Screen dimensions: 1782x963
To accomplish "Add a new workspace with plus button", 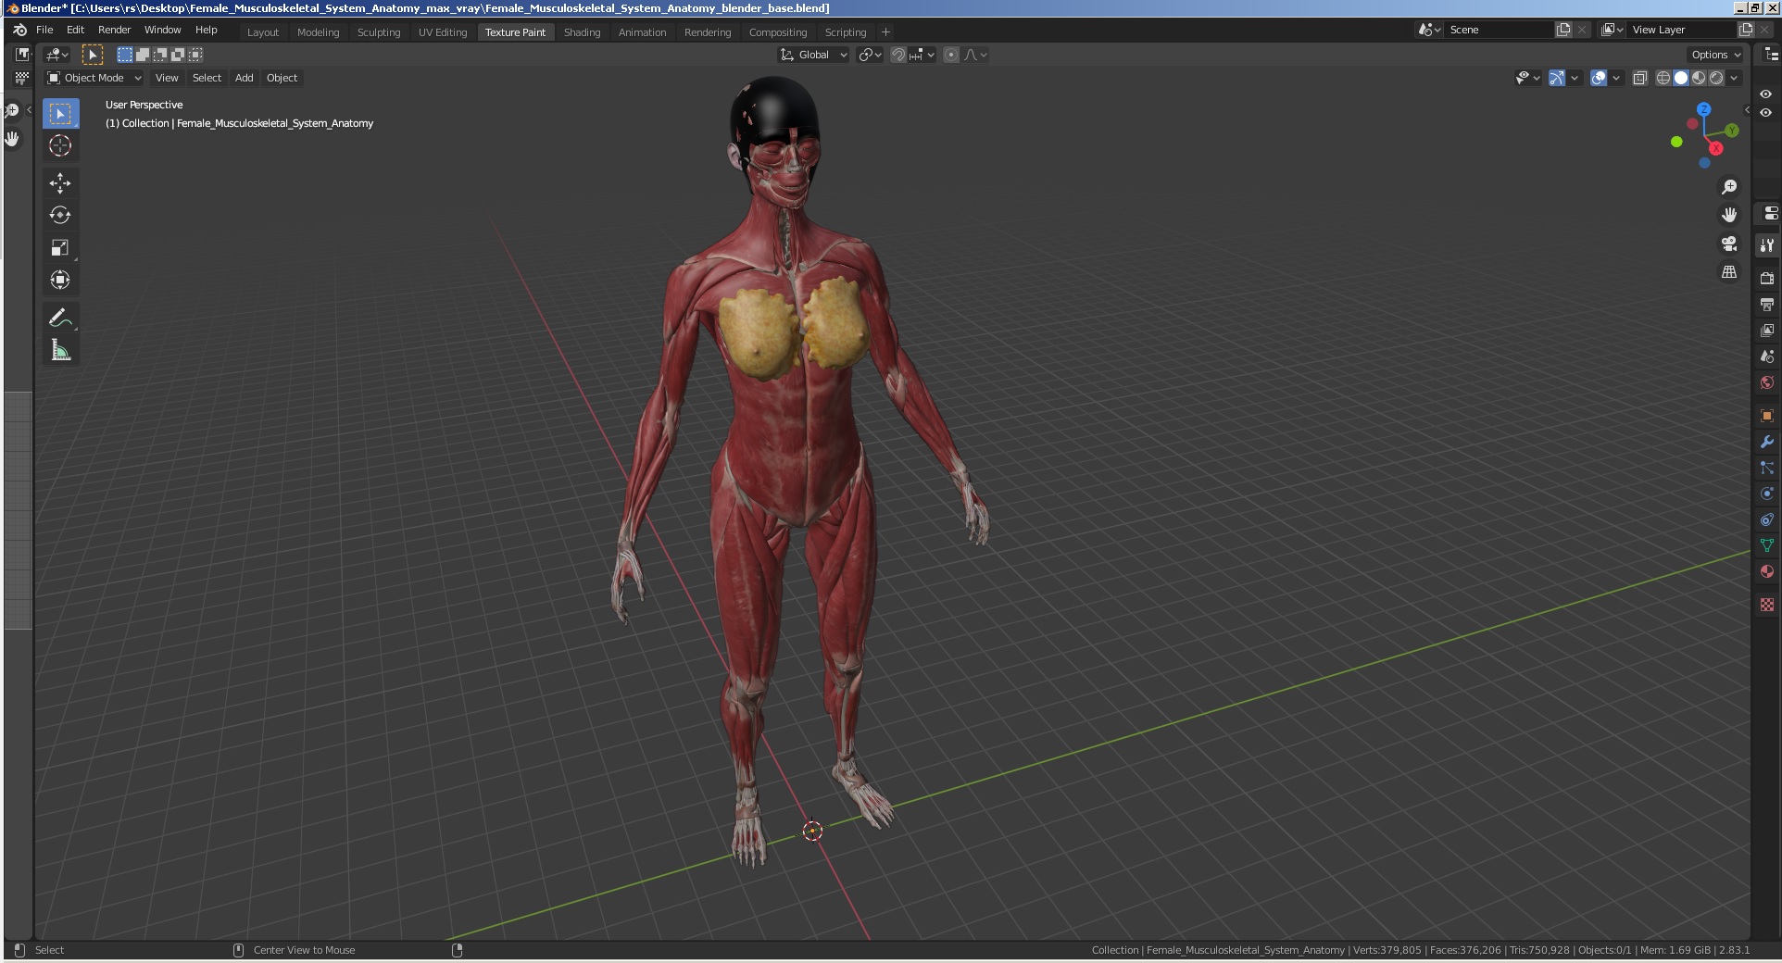I will 885,31.
